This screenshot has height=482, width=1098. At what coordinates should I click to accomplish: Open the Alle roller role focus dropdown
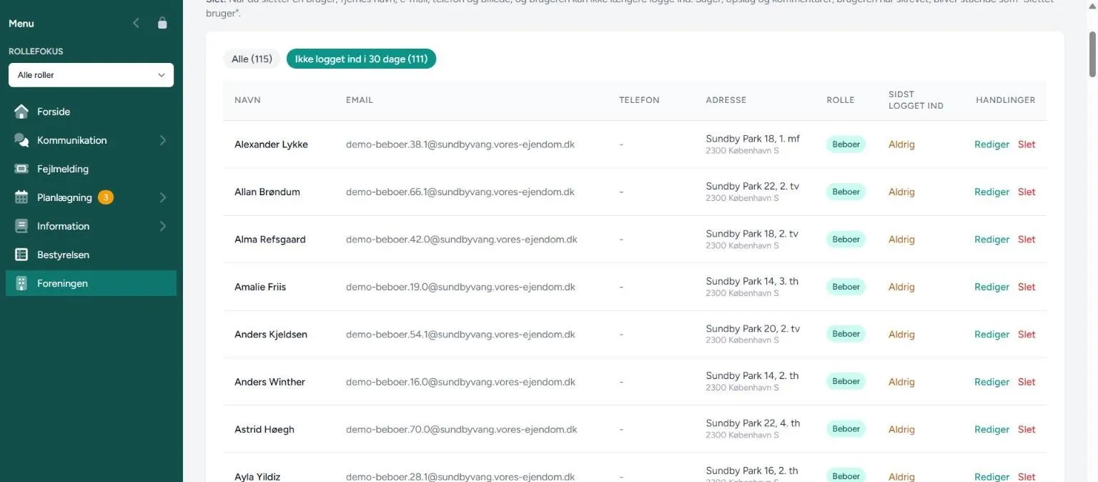91,75
